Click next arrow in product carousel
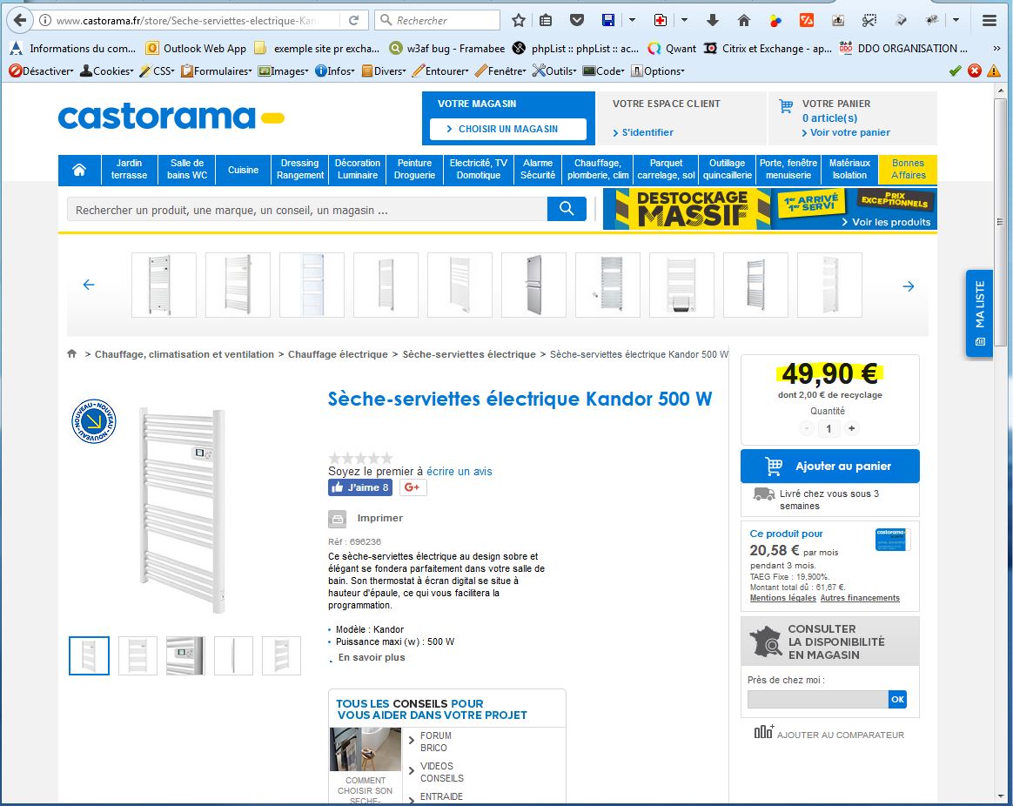Viewport: 1013px width, 806px height. 908,285
